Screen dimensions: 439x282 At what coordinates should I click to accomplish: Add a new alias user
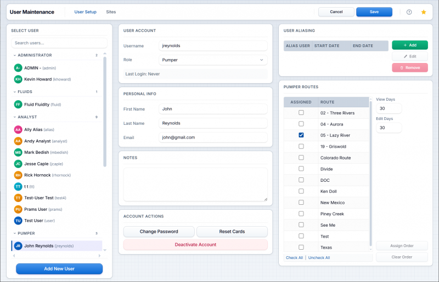click(410, 45)
